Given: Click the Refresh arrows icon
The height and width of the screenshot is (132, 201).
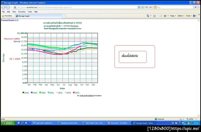Looking at the screenshot, I should pyautogui.click(x=146, y=7).
